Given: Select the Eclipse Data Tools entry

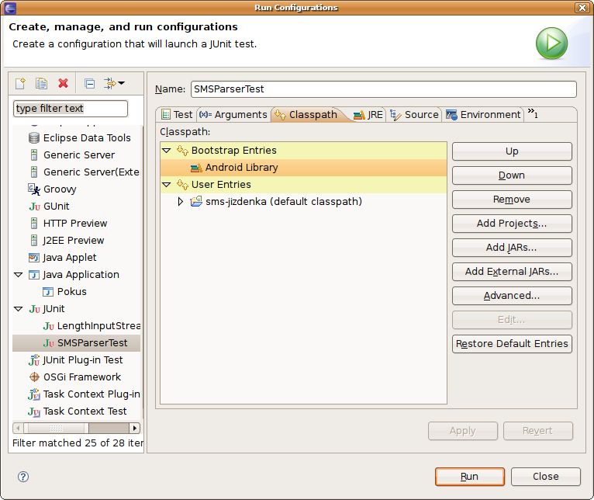Looking at the screenshot, I should coord(87,137).
